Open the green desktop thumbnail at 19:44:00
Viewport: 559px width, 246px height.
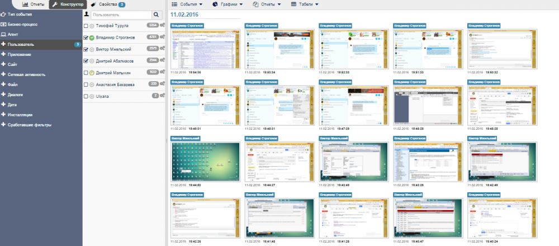(206, 162)
